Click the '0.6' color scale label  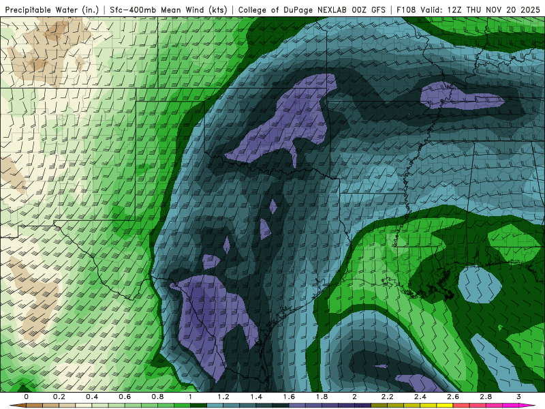click(x=125, y=397)
